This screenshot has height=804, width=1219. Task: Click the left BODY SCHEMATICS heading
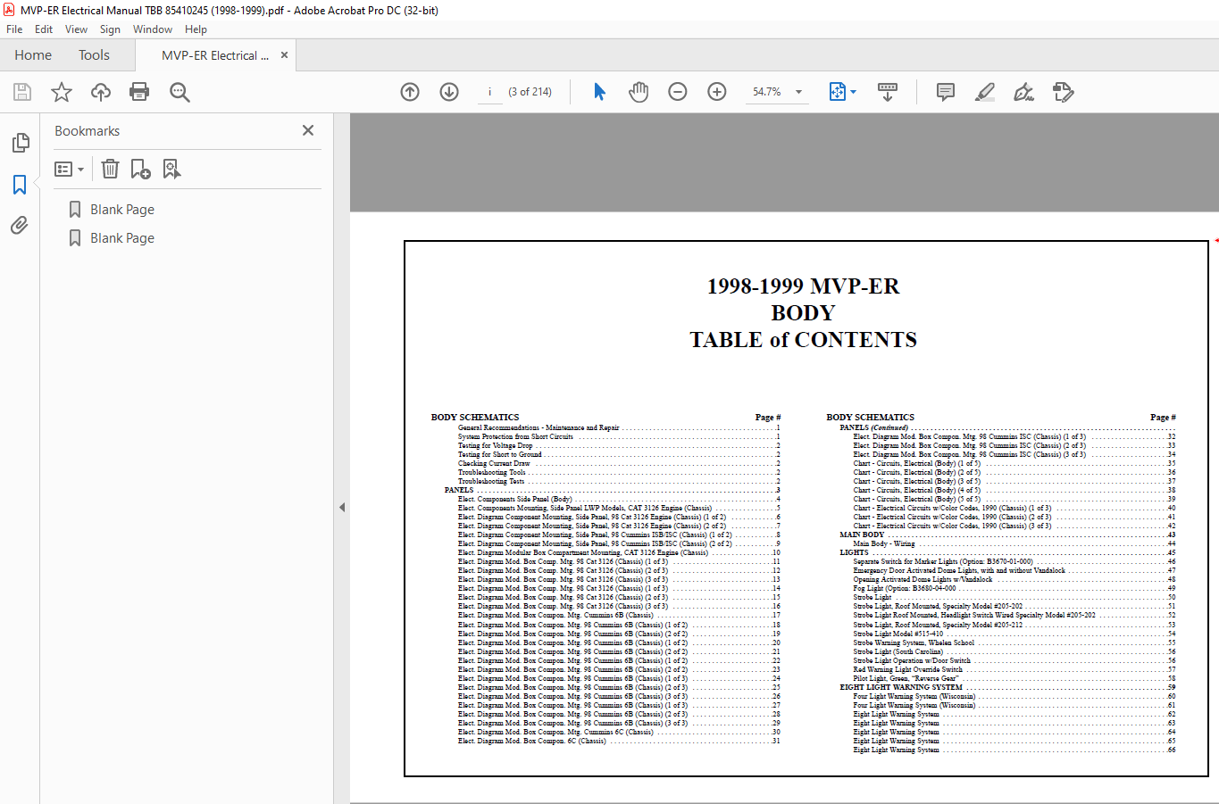point(475,417)
